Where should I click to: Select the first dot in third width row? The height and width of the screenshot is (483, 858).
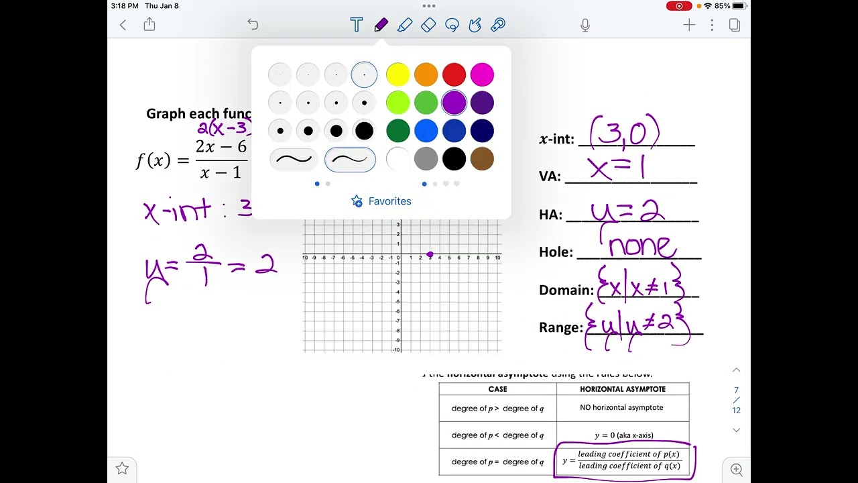coord(280,131)
